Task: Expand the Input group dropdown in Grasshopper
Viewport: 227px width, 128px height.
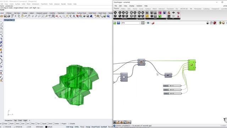Action: pyautogui.click(x=166, y=18)
